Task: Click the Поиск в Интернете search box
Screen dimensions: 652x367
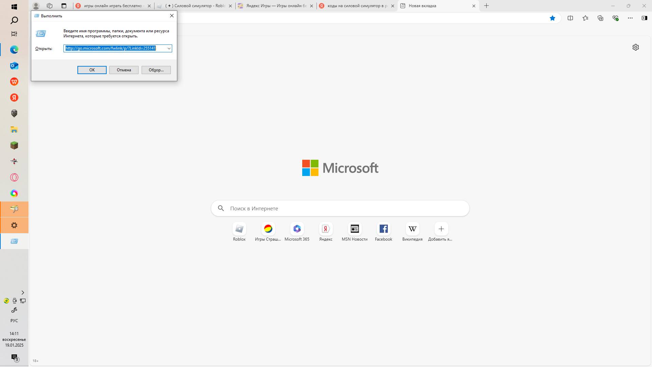Action: click(x=340, y=208)
